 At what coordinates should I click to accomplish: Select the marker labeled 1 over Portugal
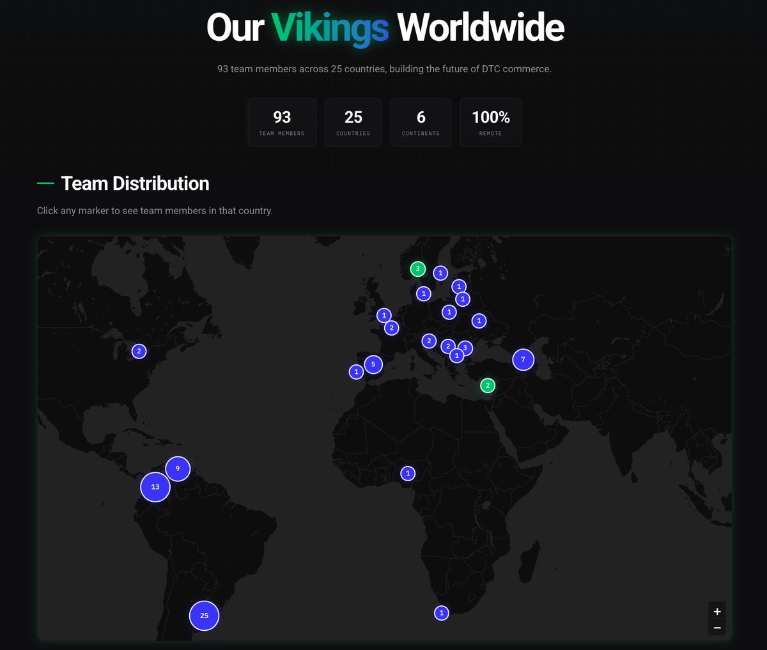[x=356, y=371]
